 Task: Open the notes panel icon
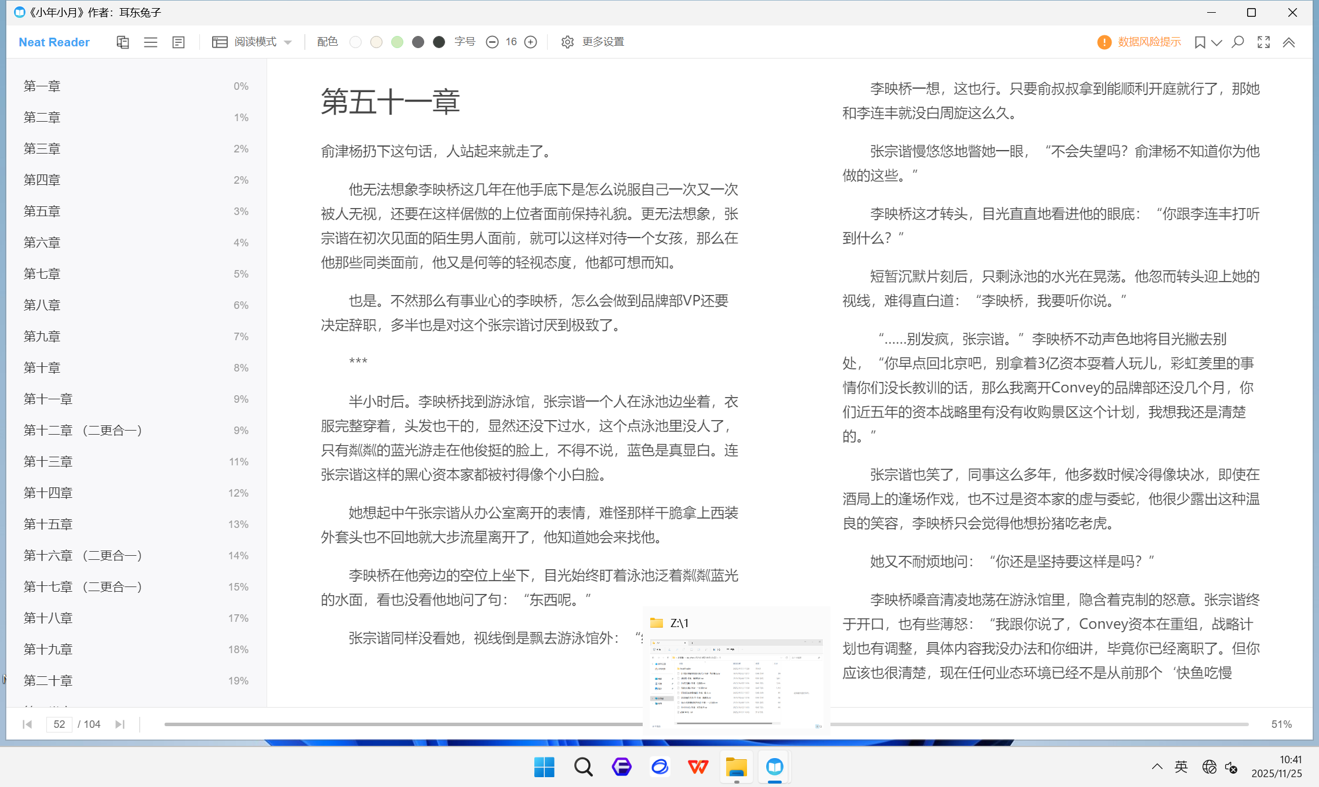tap(178, 42)
